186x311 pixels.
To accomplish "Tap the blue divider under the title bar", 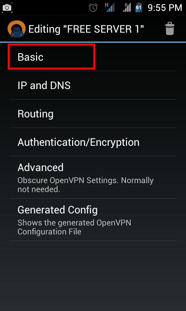I will [93, 42].
